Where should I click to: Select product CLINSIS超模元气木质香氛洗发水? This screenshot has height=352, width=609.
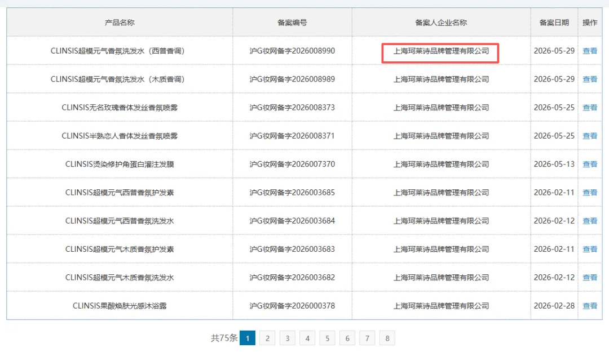point(120,278)
